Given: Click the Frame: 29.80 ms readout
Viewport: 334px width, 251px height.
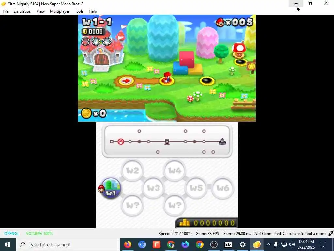Looking at the screenshot, I should pos(237,233).
